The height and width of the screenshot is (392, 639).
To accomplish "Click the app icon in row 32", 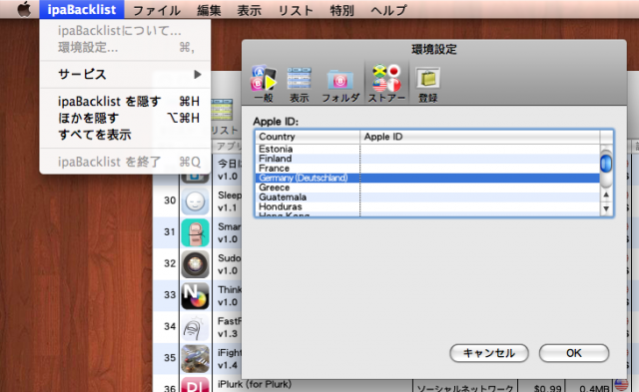I will pos(196,263).
